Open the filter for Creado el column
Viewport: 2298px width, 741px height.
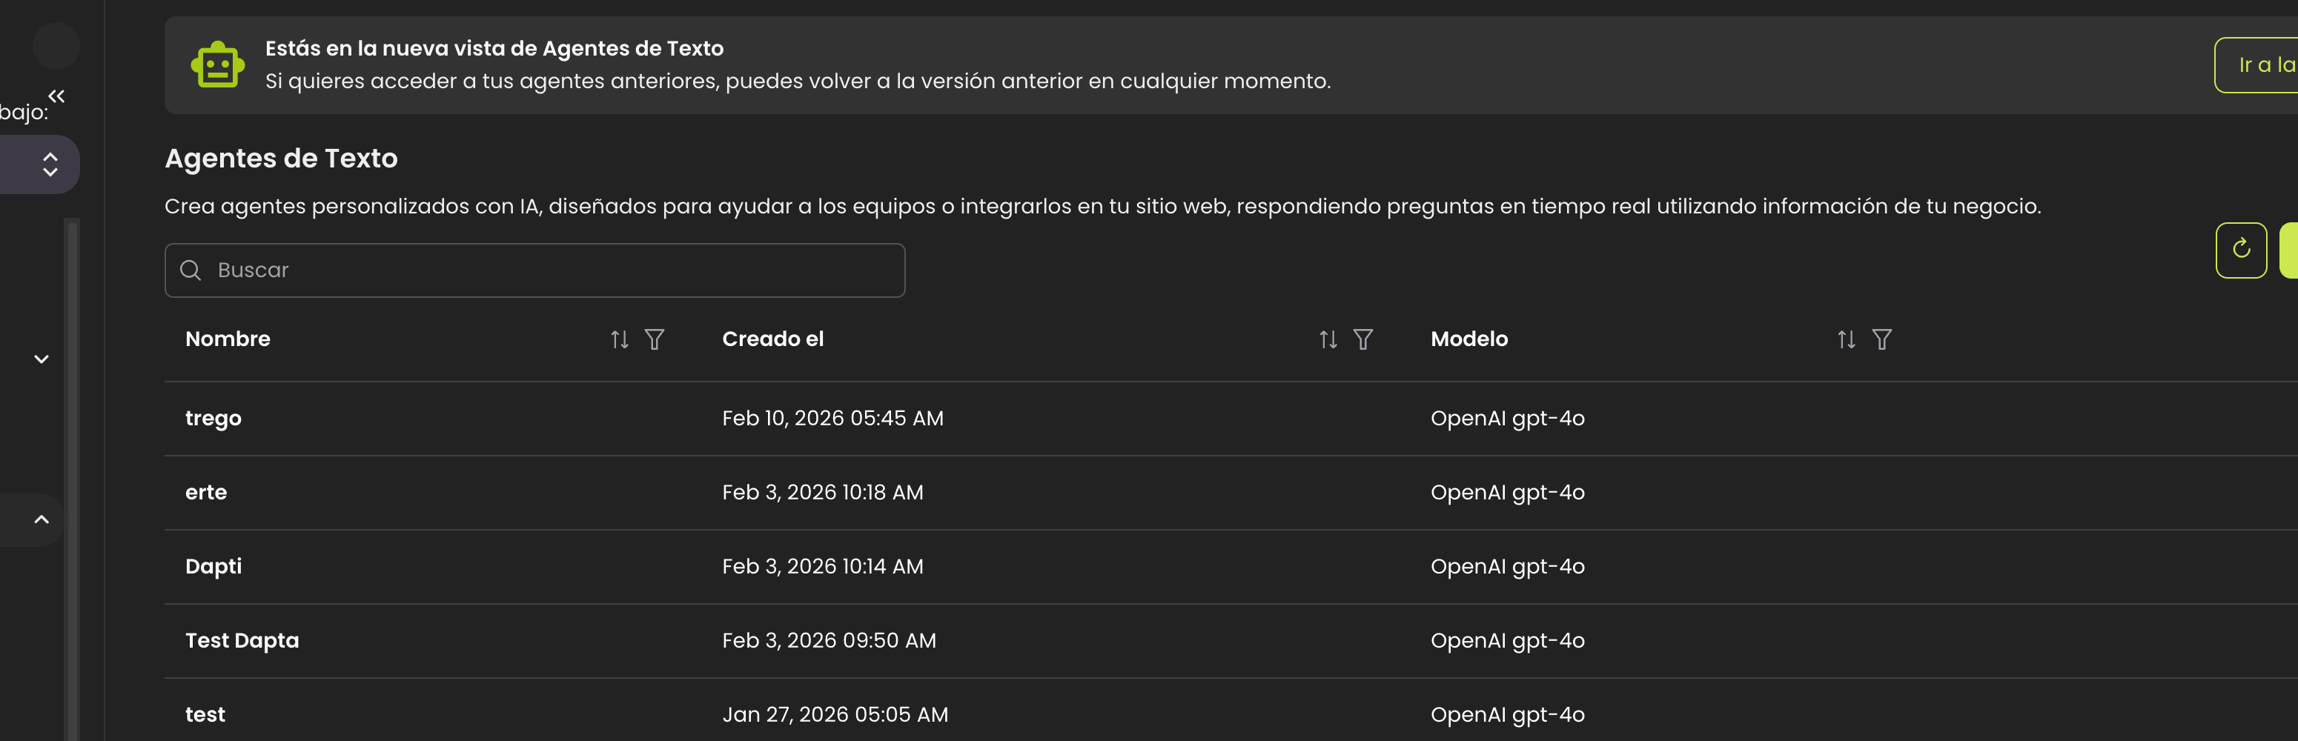point(1362,339)
